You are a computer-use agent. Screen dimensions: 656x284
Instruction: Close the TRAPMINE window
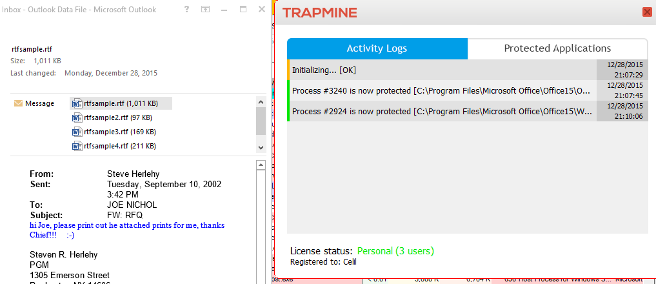[647, 12]
